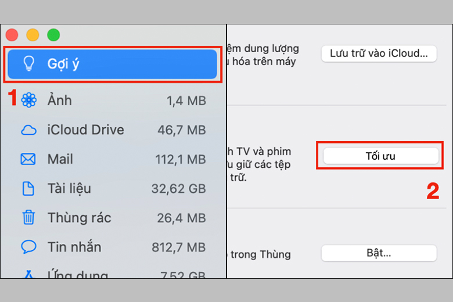Click the Tài liệu document icon
This screenshot has width=453, height=302.
[x=28, y=188]
